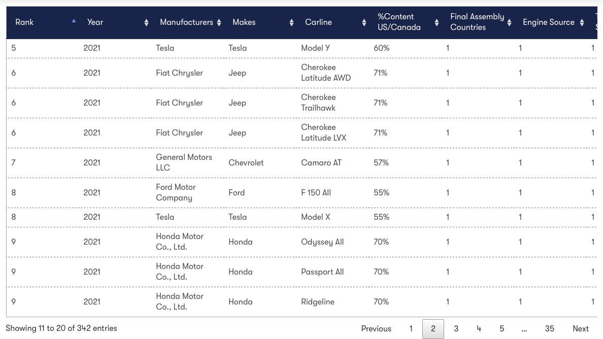Image resolution: width=603 pixels, height=339 pixels.
Task: Sort by Final Assembly Countries icon
Action: coord(509,22)
